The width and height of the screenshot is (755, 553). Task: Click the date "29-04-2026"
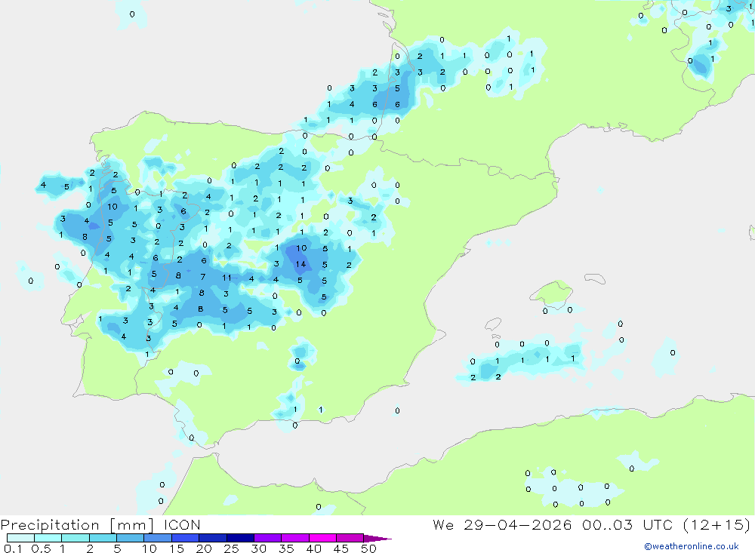coord(518,524)
